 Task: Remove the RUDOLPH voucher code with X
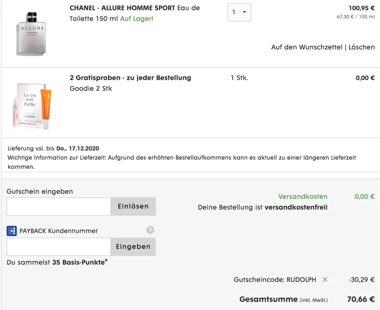pyautogui.click(x=325, y=280)
